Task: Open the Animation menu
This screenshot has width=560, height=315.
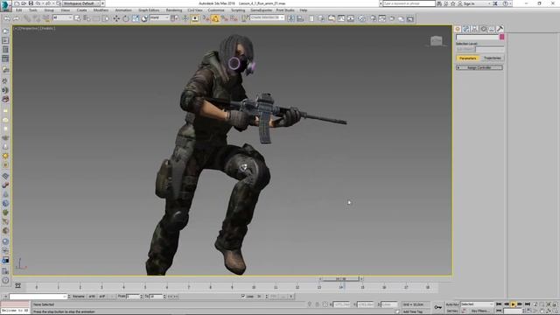Action: coord(123,10)
